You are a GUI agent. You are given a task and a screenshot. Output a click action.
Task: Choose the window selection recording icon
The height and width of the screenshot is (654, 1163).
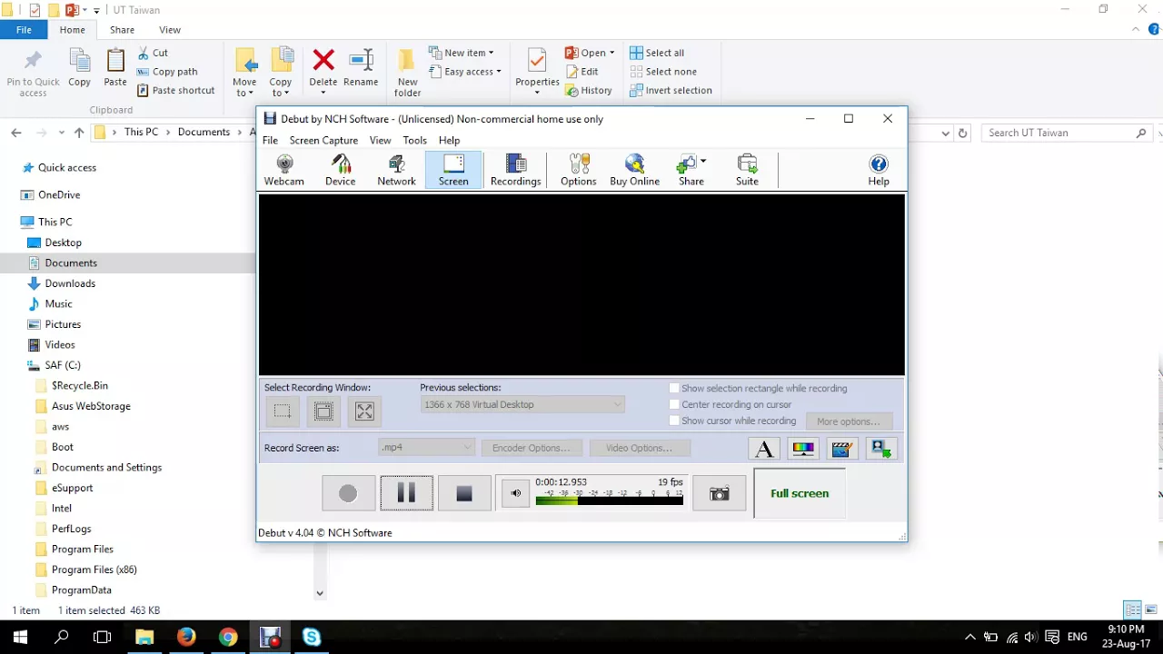[x=323, y=411]
